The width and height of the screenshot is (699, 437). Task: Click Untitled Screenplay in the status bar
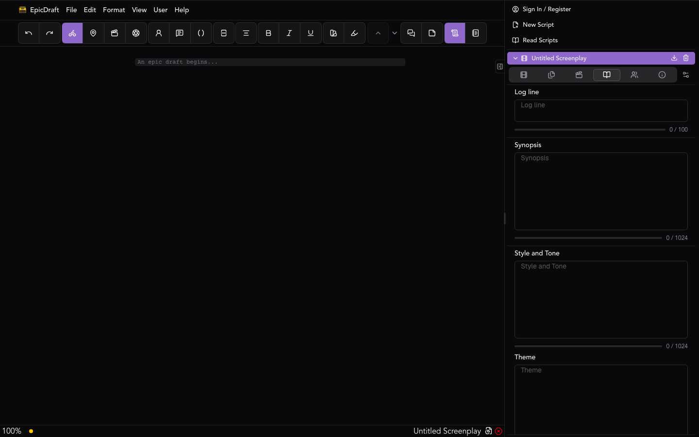pos(447,431)
